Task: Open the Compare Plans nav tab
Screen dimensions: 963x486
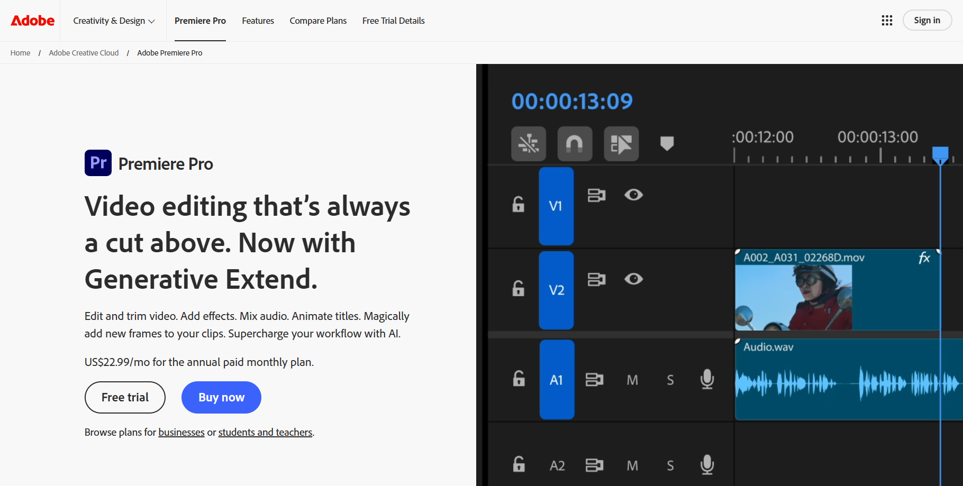Action: point(318,21)
